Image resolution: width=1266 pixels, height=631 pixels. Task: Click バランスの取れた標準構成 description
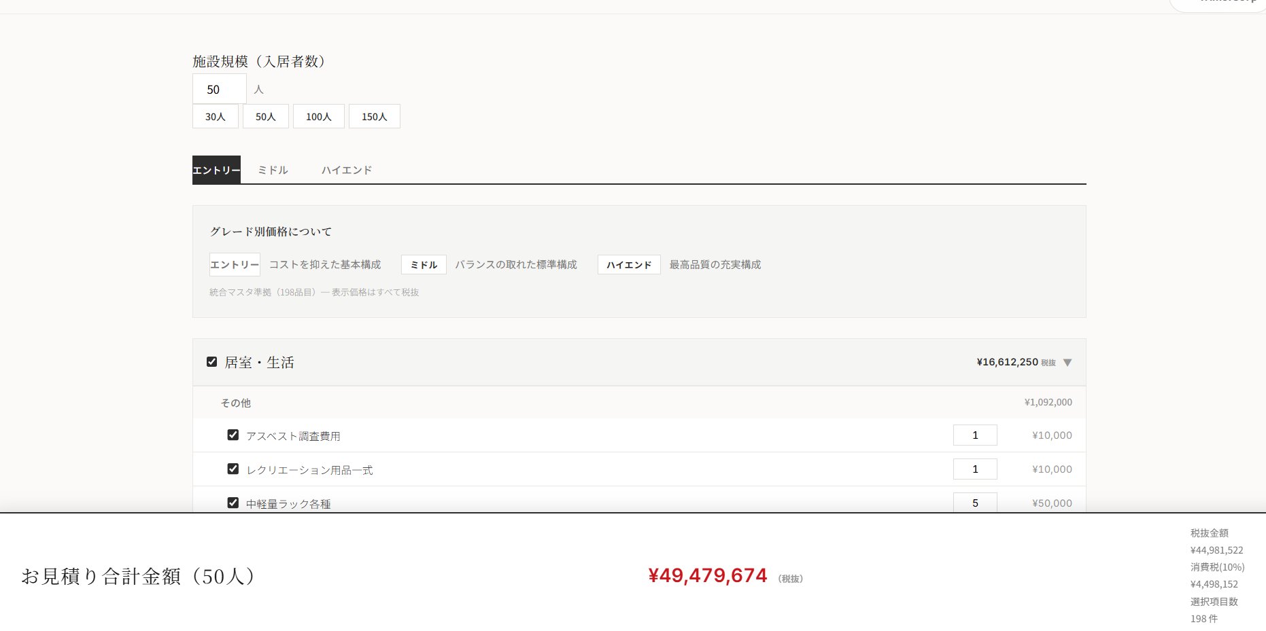(516, 264)
